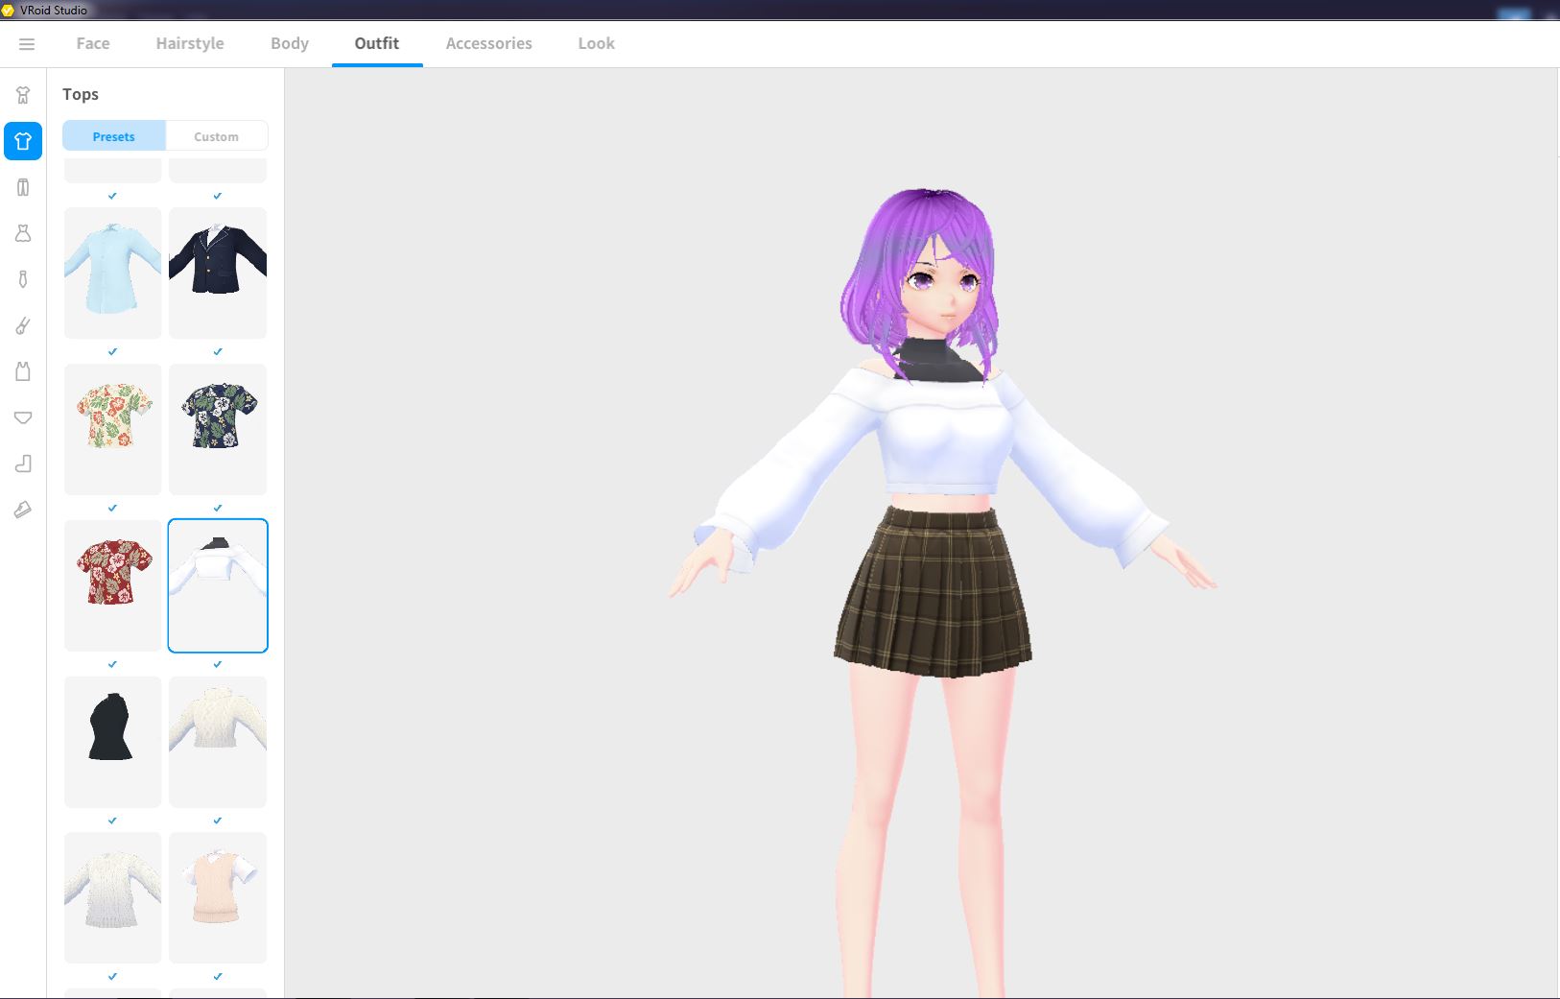Viewport: 1560px width, 999px height.
Task: Choose the long white knit sweater preset
Action: point(113,897)
